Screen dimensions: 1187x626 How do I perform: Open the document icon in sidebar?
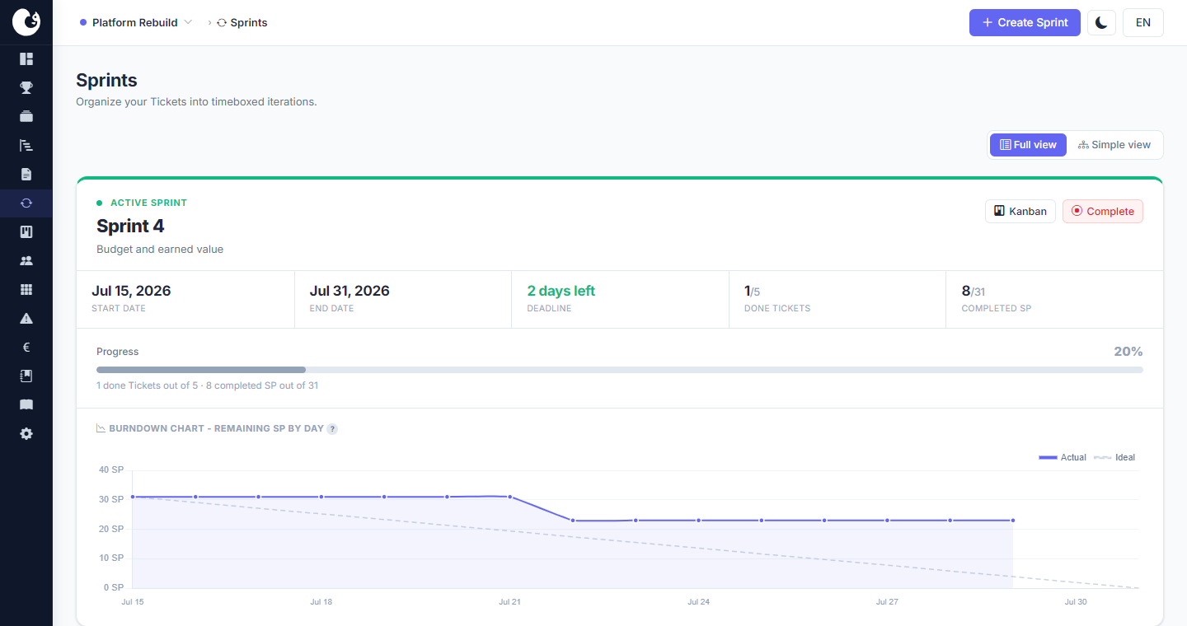tap(26, 174)
